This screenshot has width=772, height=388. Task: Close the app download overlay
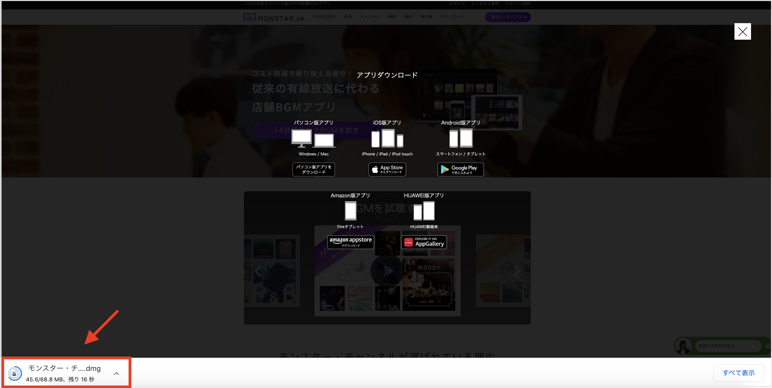[x=742, y=31]
